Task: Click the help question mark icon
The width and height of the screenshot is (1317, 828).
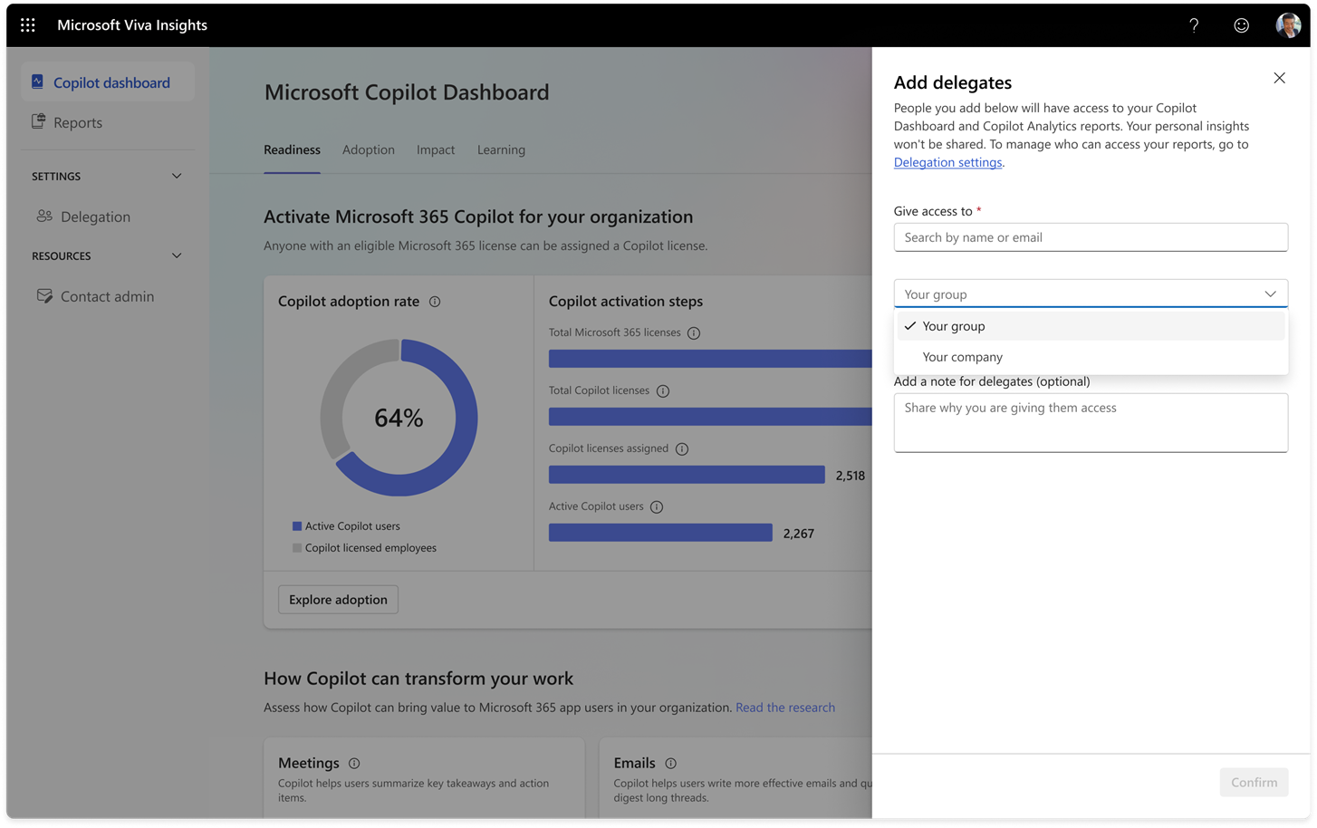Action: [x=1194, y=24]
